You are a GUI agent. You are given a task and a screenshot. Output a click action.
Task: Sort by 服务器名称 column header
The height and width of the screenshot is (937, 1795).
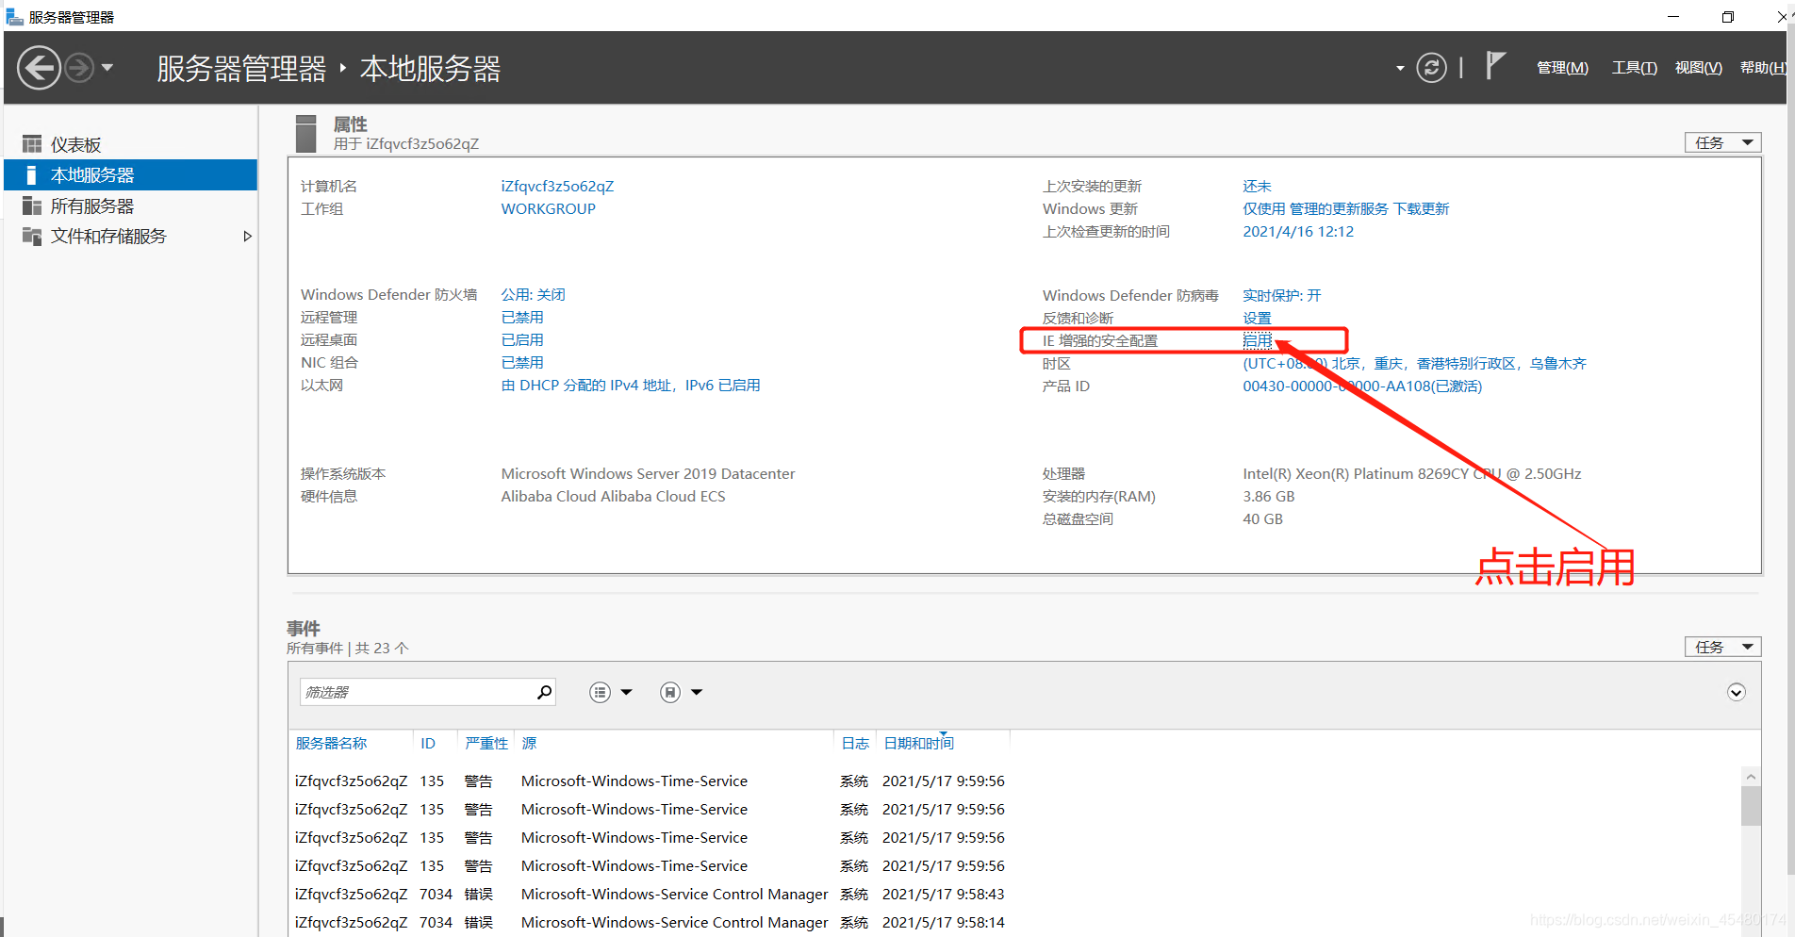tap(331, 744)
